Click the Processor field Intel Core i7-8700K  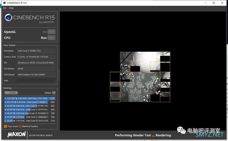[36, 51]
